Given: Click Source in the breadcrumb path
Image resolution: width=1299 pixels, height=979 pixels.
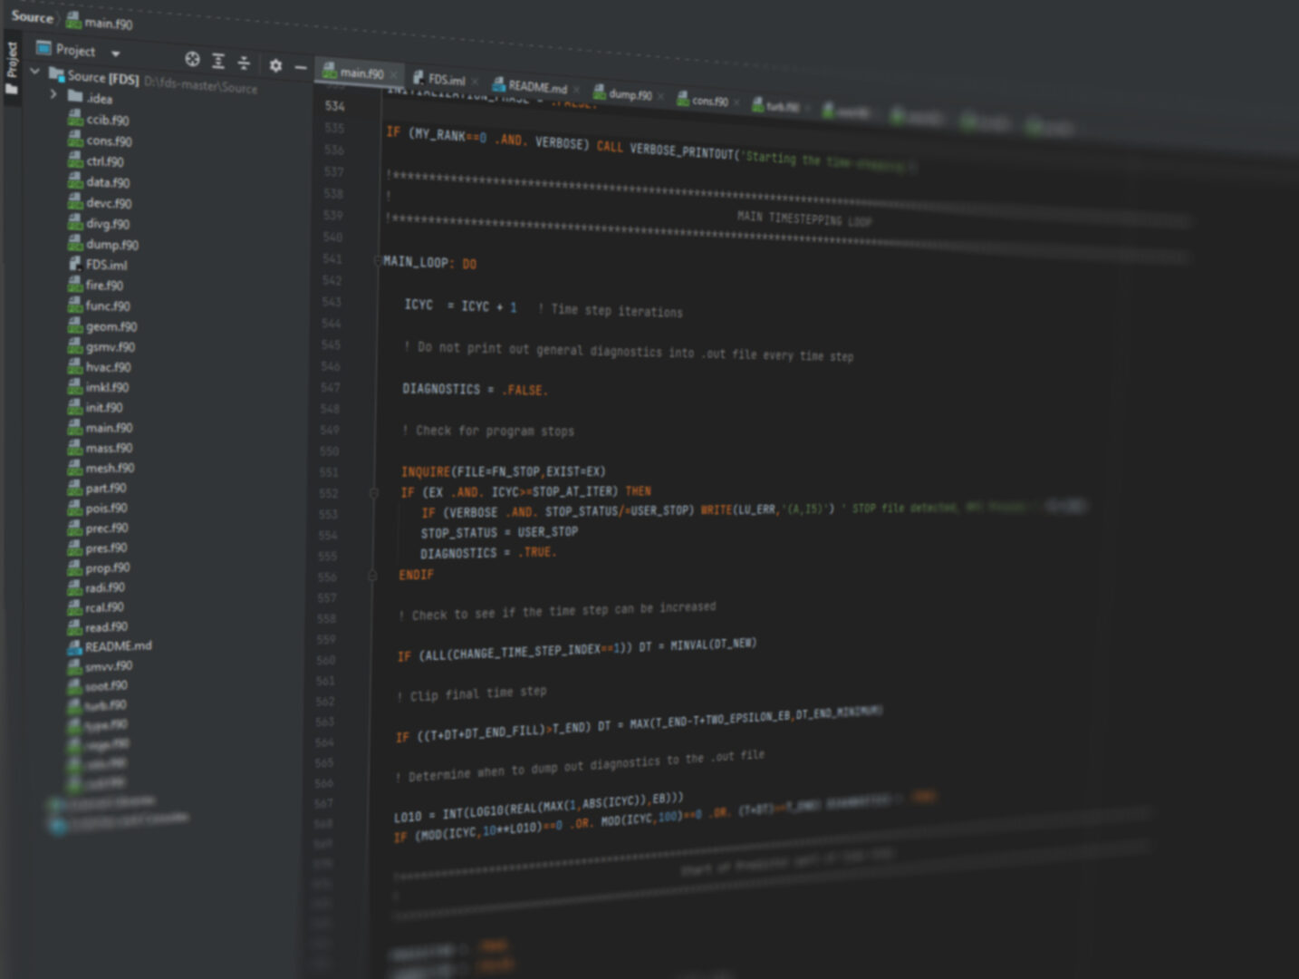Looking at the screenshot, I should click(32, 16).
